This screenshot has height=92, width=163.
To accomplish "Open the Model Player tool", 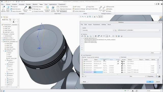I will (x=8, y=9).
